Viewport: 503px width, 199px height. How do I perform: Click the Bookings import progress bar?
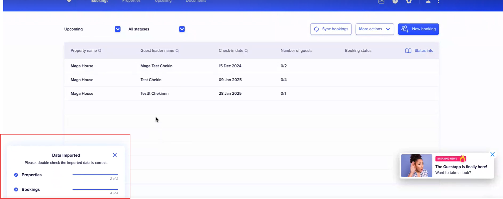click(95, 189)
